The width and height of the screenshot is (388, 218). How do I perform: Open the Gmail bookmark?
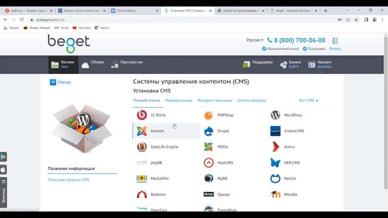(61, 28)
